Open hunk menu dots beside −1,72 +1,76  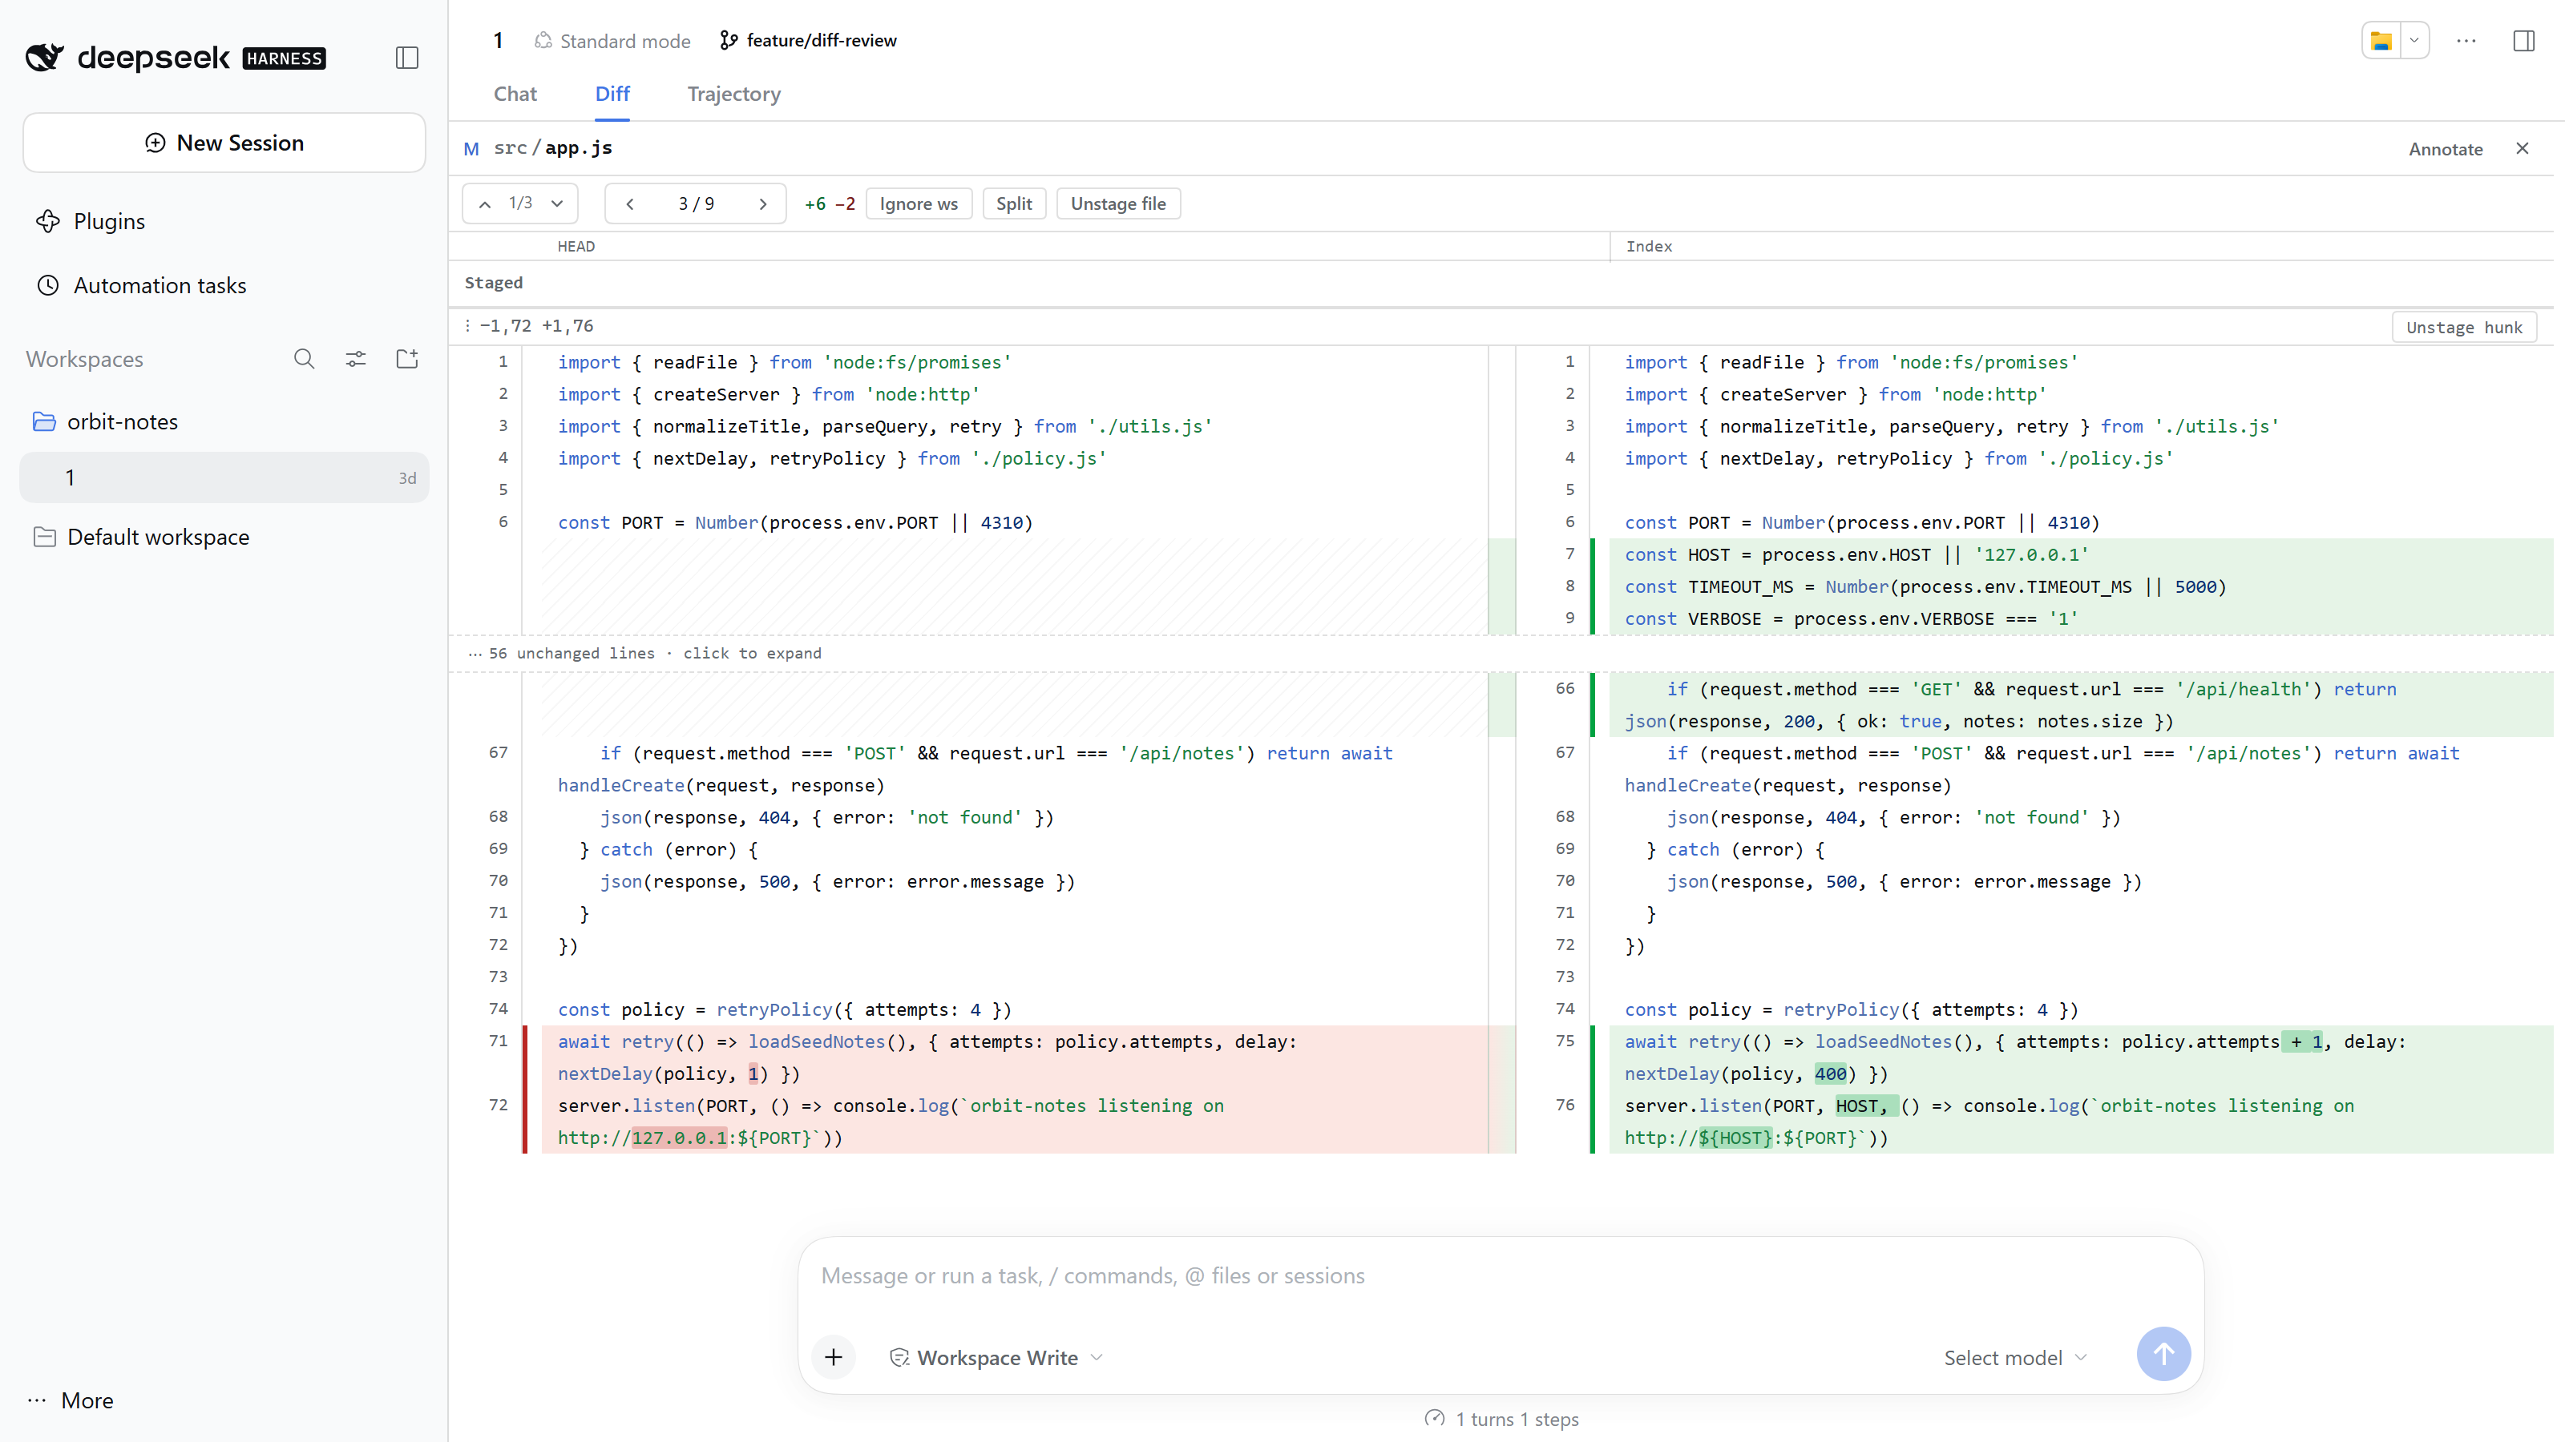[467, 325]
